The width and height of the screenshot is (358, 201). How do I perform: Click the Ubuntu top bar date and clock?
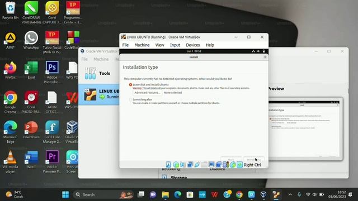coord(194,51)
